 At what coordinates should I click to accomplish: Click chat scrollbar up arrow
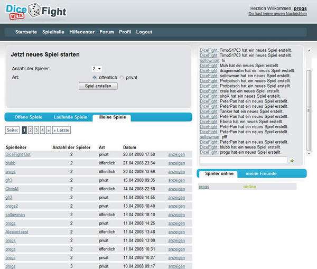pos(309,51)
